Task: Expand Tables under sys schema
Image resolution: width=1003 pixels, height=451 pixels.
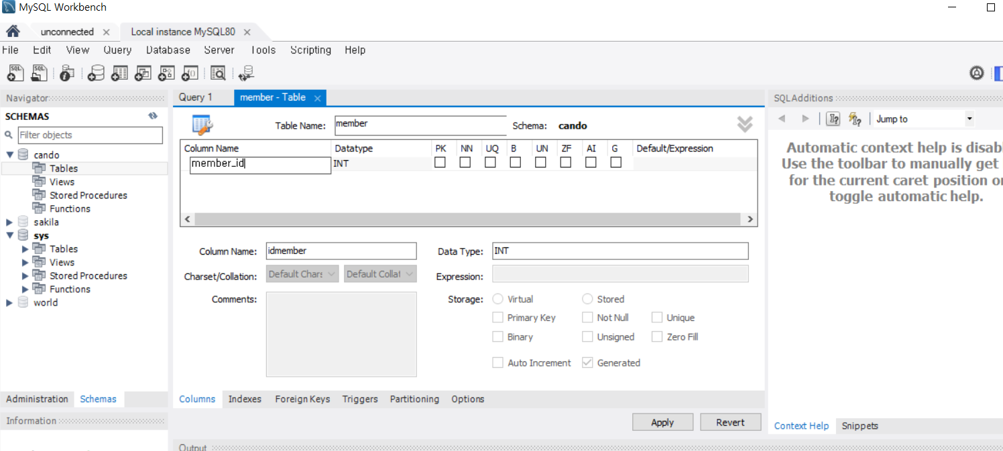Action: 25,249
